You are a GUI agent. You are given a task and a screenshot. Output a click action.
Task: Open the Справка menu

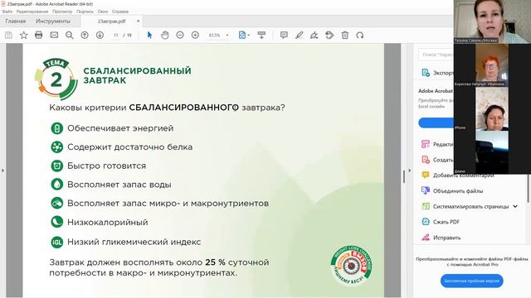pyautogui.click(x=120, y=12)
